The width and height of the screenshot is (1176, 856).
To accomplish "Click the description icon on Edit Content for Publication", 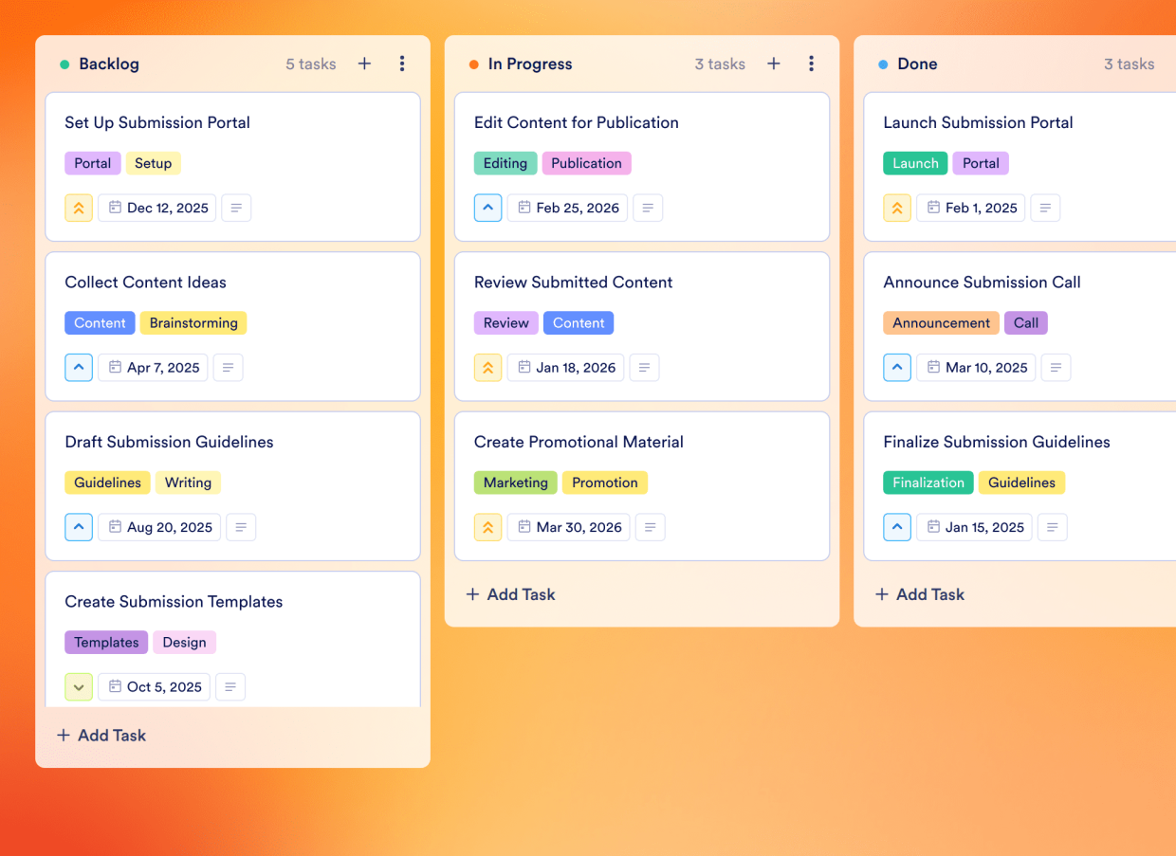I will tap(648, 208).
